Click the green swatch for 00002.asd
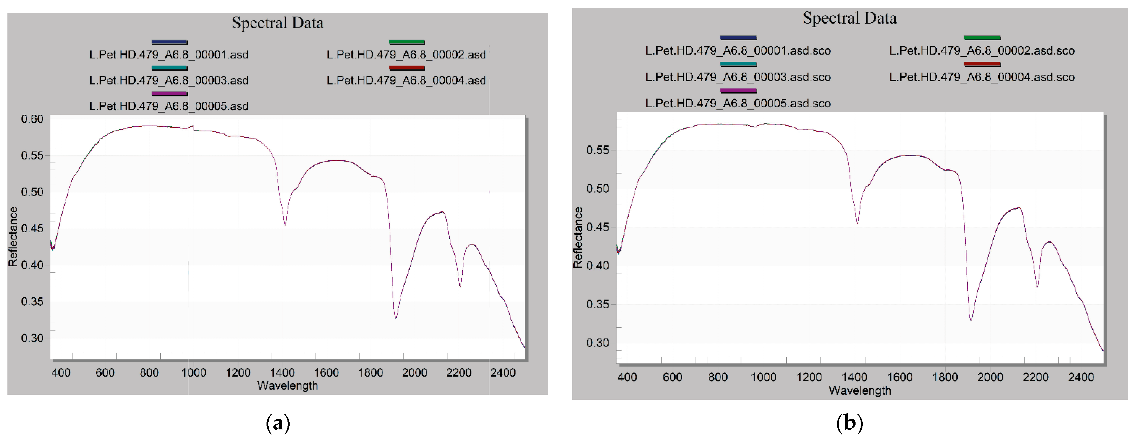The image size is (1134, 440). [x=407, y=42]
